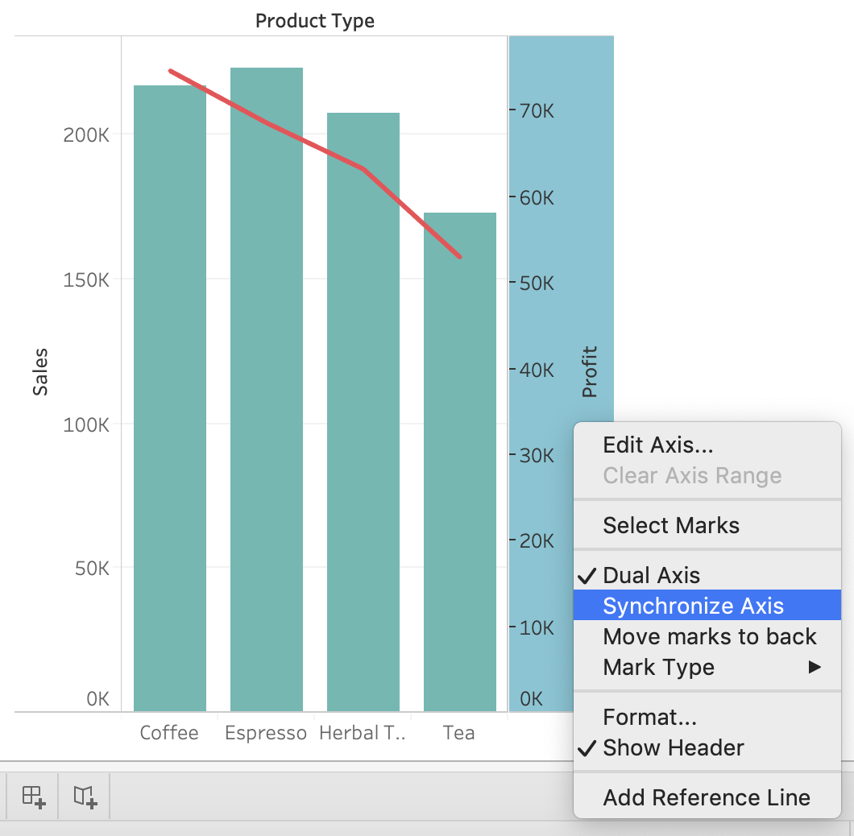The height and width of the screenshot is (836, 854).
Task: Click the Espresso axis label
Action: (x=266, y=733)
